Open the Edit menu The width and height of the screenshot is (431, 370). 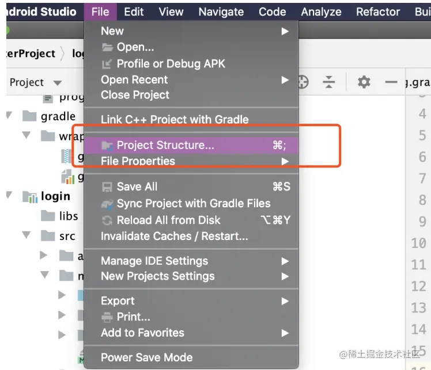[x=134, y=12]
